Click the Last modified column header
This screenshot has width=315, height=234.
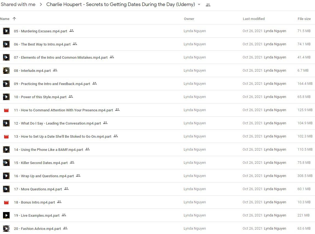(254, 19)
